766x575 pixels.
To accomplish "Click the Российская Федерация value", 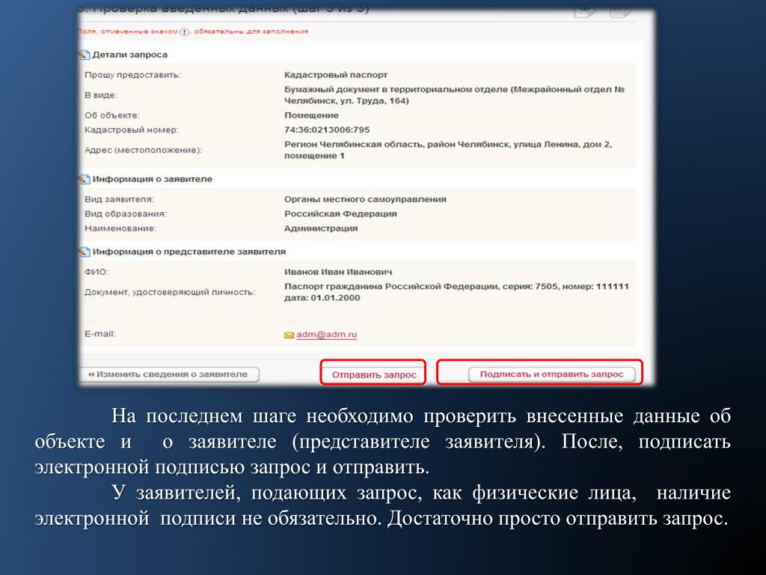I will (x=340, y=214).
